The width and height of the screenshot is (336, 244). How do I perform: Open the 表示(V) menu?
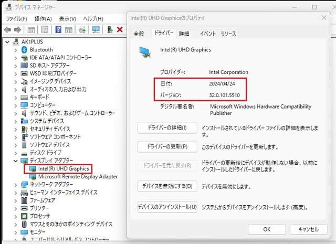[68, 19]
